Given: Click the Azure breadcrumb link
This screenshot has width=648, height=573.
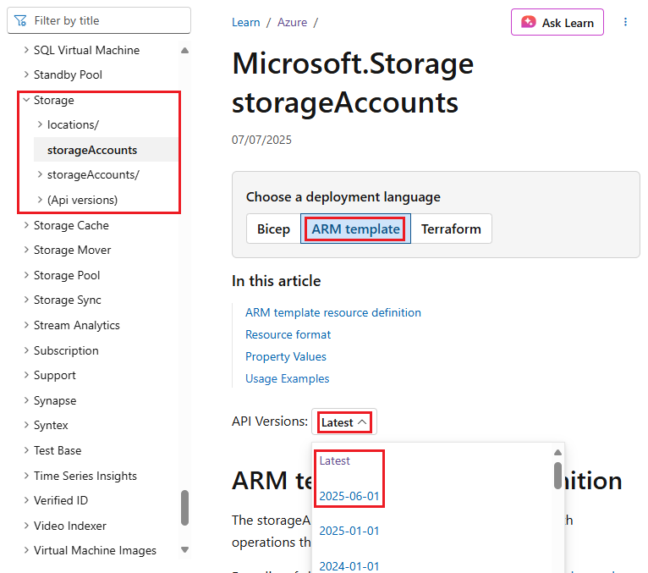Looking at the screenshot, I should 291,22.
